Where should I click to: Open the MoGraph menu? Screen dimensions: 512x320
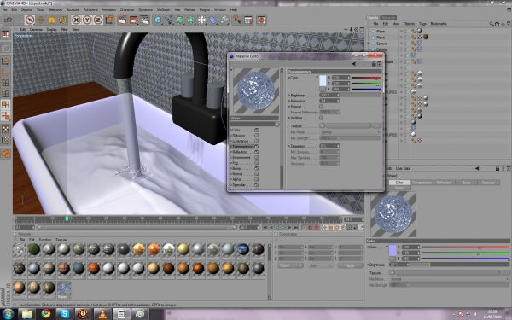click(x=163, y=9)
